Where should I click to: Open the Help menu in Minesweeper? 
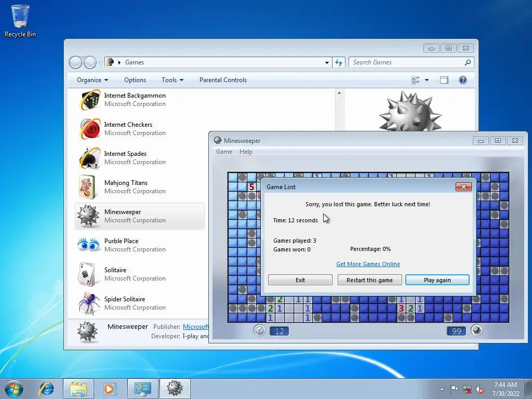tap(246, 152)
